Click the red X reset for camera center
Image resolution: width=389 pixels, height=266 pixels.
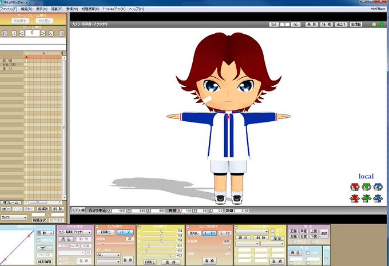109,211
